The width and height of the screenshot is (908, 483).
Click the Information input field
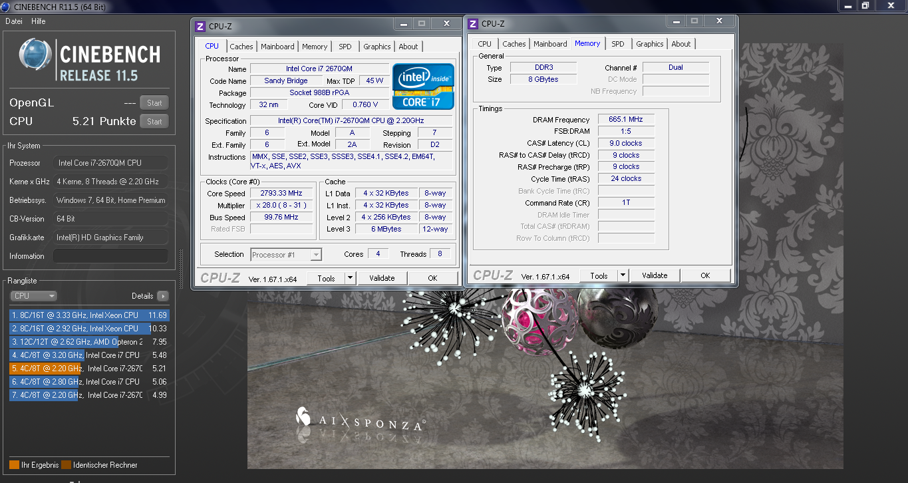tap(110, 256)
